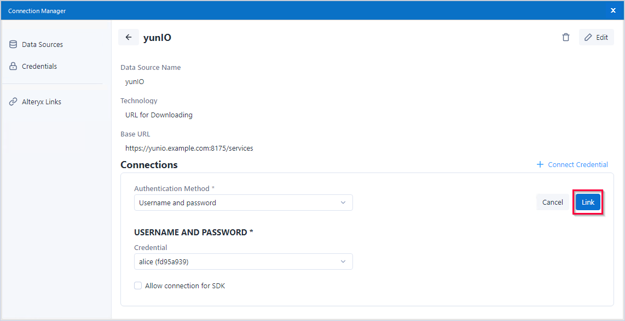The image size is (625, 321).
Task: Click the Credentials lock icon
Action: (13, 67)
